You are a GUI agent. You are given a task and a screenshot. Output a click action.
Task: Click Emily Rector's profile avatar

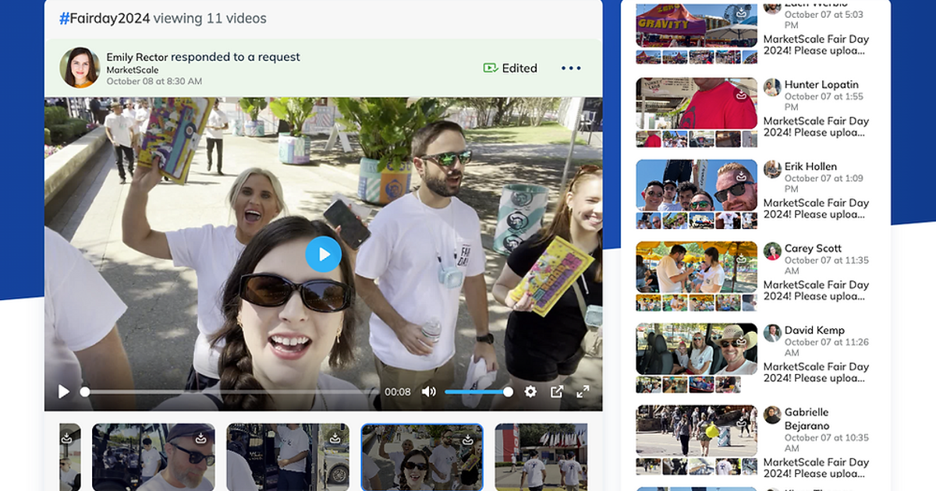[x=80, y=68]
